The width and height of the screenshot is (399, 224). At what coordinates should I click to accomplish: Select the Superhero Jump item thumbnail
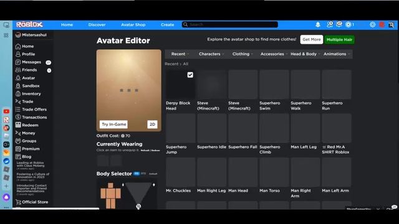tap(180, 128)
